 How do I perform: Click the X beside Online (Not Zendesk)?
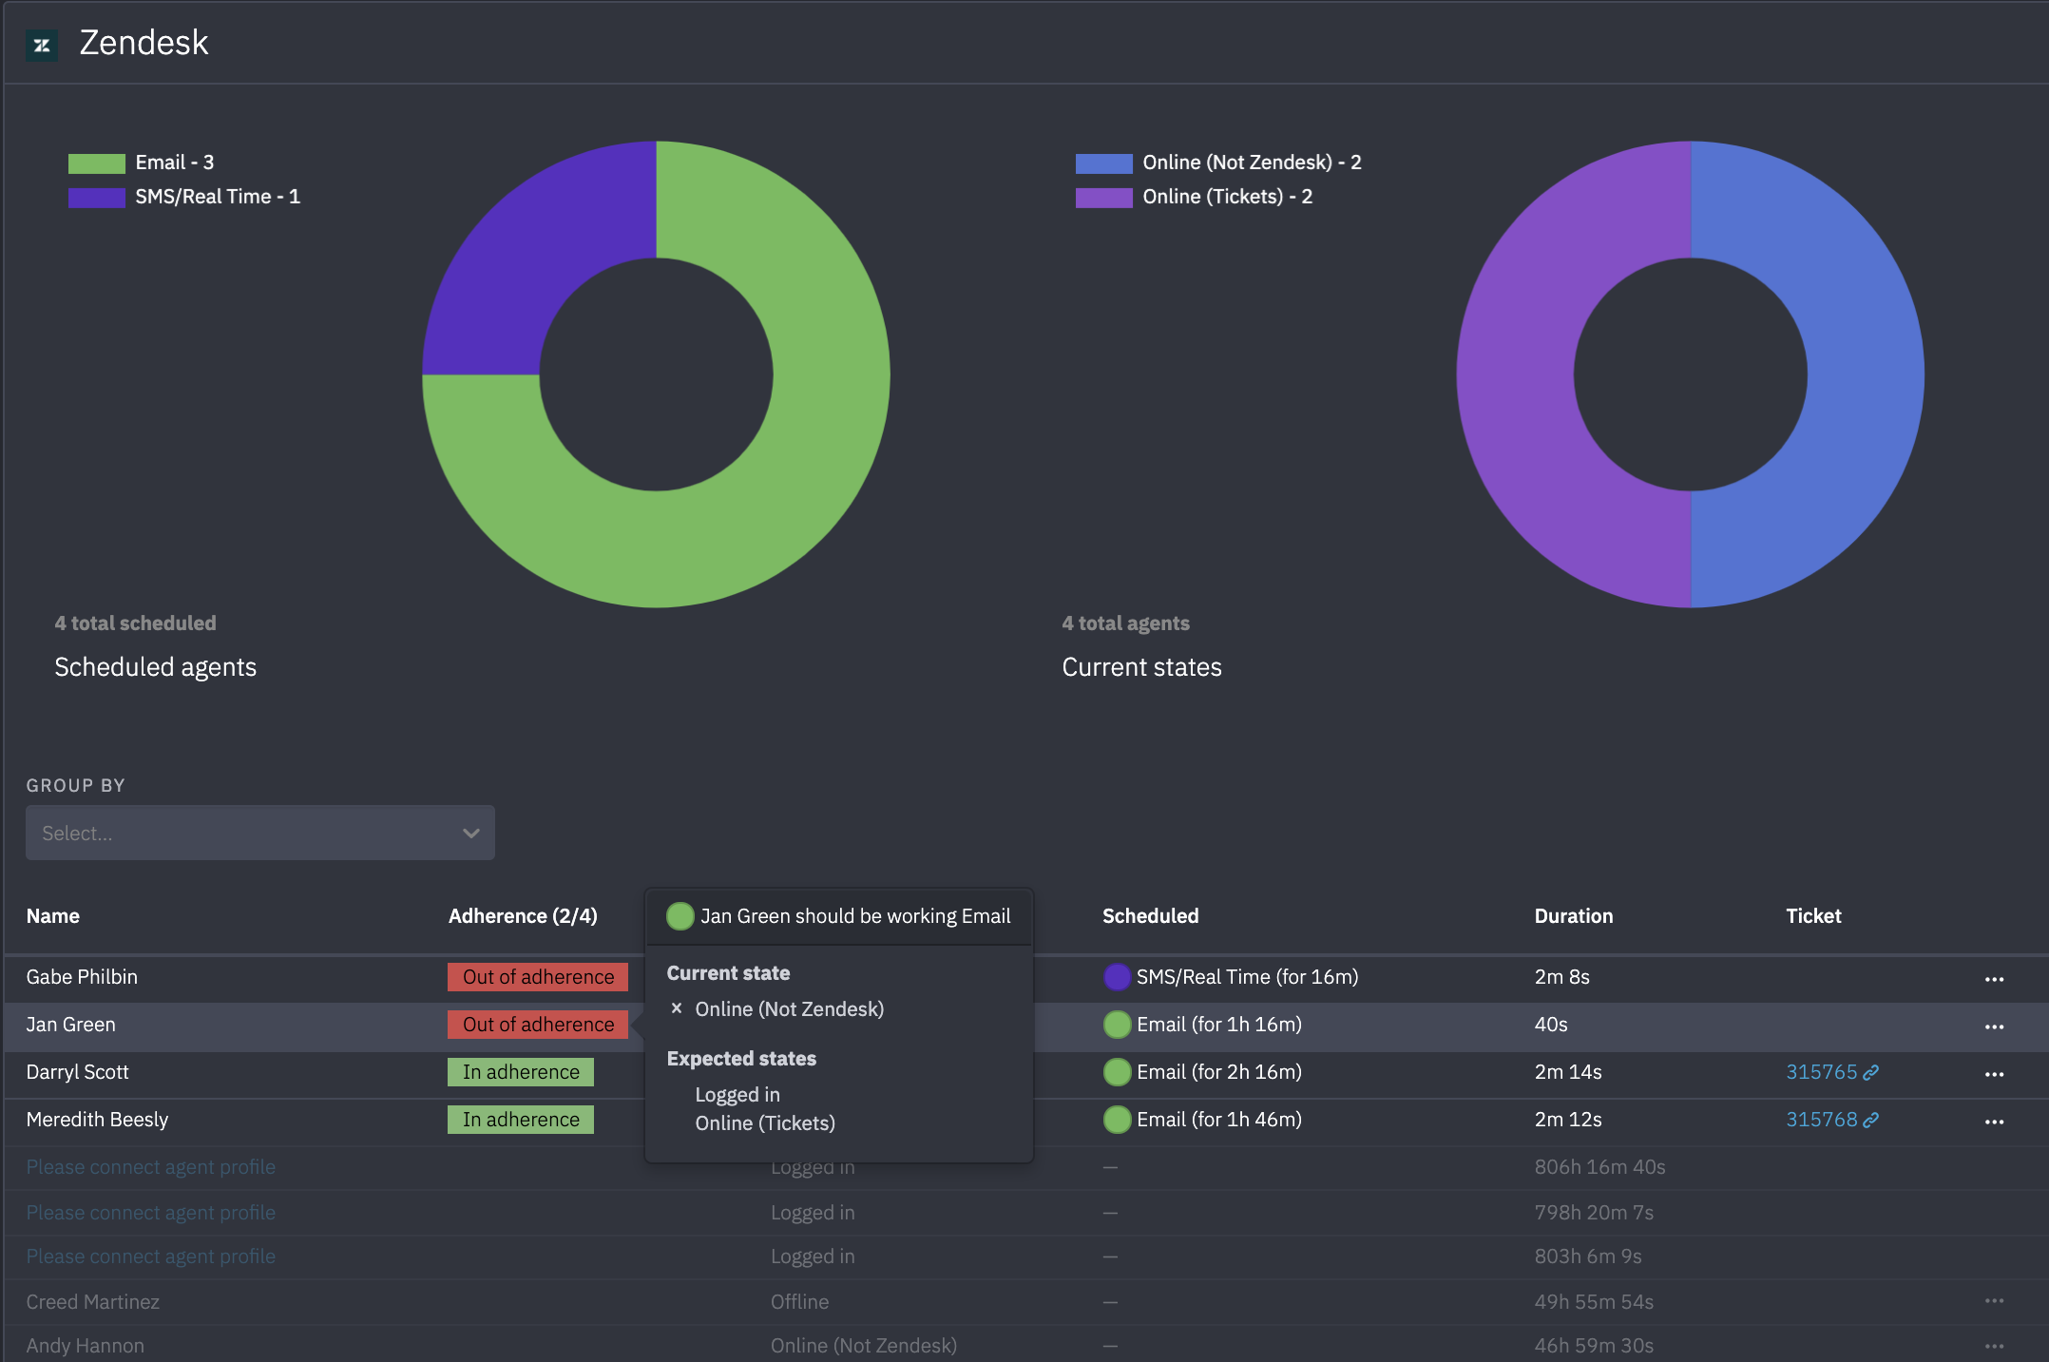[x=676, y=1008]
